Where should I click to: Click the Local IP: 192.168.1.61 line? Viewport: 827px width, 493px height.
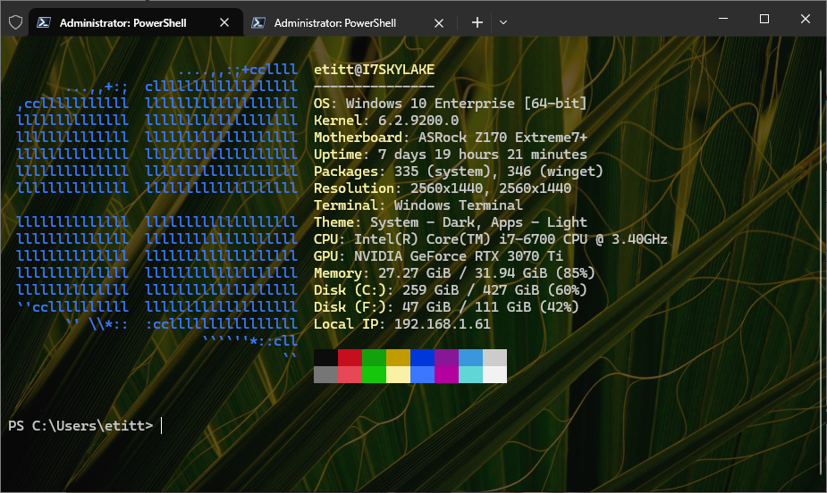point(402,323)
